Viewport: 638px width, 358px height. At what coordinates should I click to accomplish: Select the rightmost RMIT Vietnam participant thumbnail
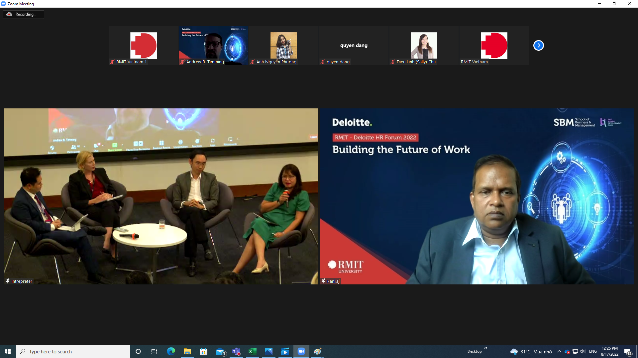click(x=494, y=45)
